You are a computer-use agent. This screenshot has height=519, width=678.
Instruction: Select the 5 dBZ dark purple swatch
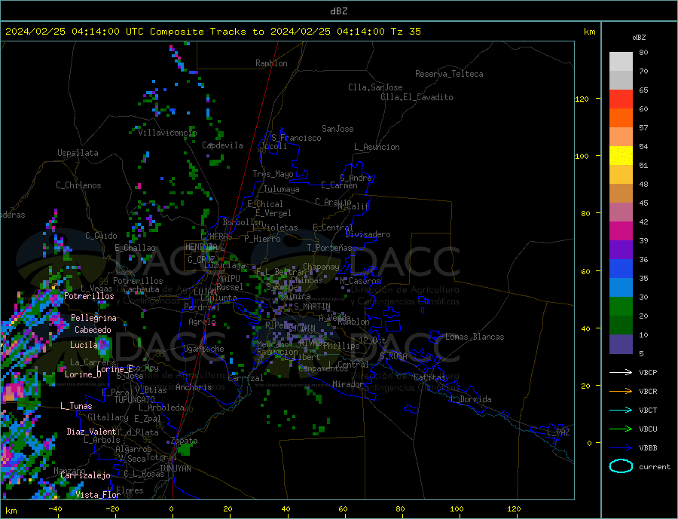click(x=621, y=344)
